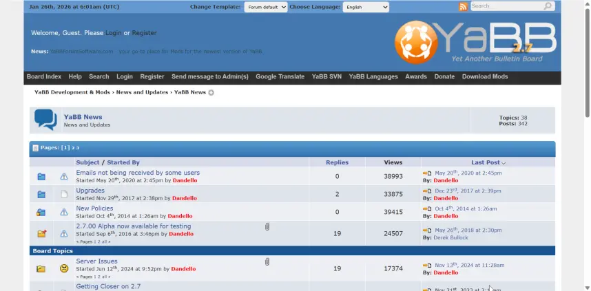The height and width of the screenshot is (291, 591).
Task: Open YaBB SVN menu item
Action: [326, 76]
